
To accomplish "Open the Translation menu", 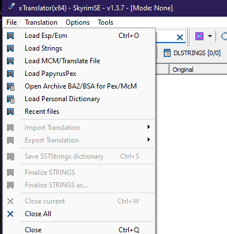I will point(41,22).
